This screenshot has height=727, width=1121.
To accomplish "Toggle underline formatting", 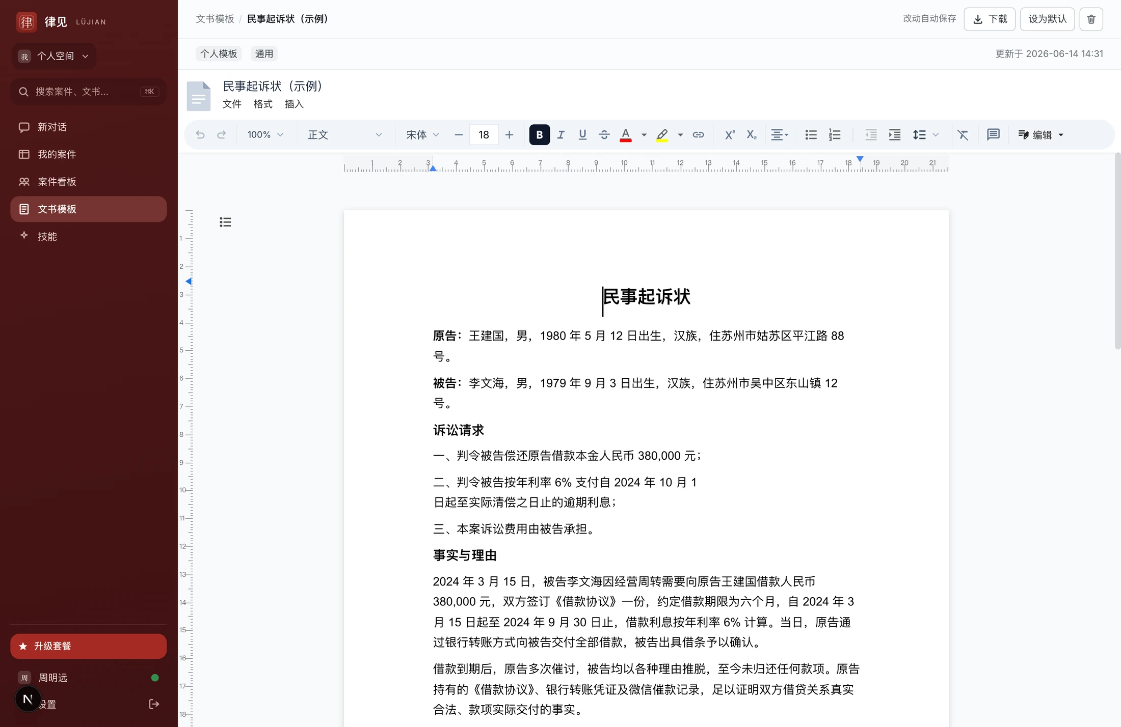I will pos(582,135).
